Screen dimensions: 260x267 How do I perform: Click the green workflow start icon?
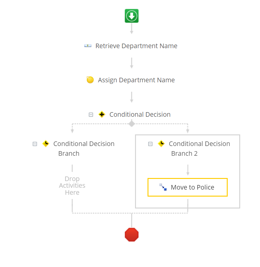(x=132, y=16)
